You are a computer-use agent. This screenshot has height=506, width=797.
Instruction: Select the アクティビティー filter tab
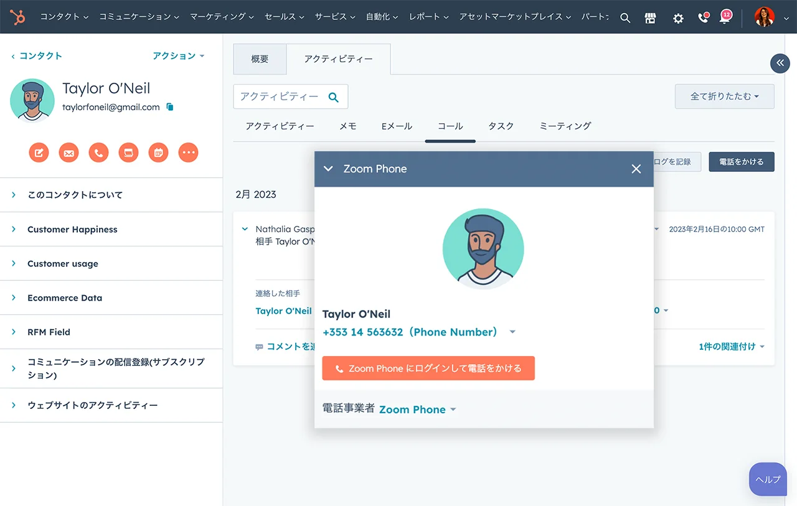click(280, 126)
